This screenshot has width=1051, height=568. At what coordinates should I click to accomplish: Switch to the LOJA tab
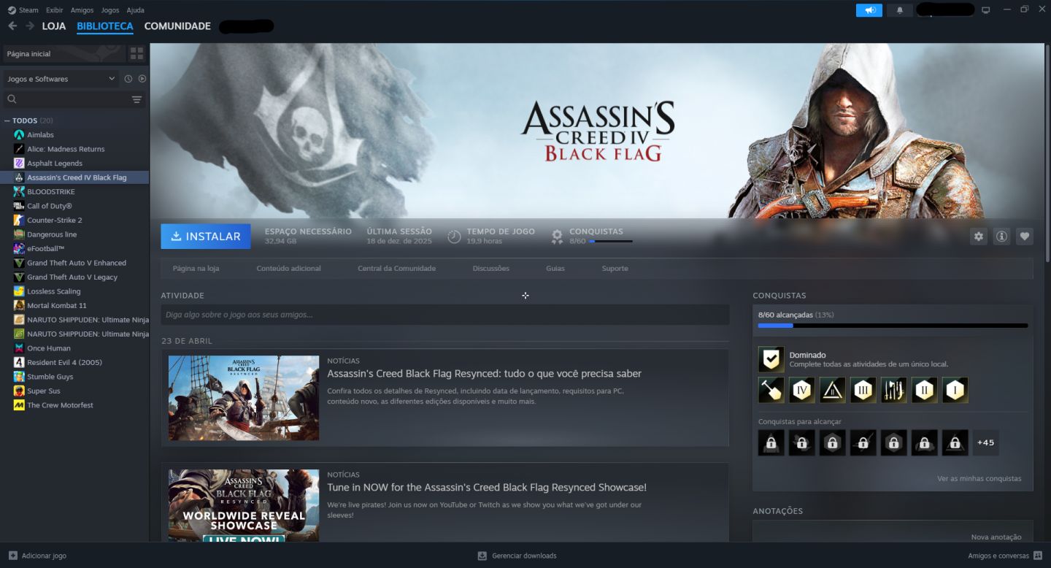54,26
